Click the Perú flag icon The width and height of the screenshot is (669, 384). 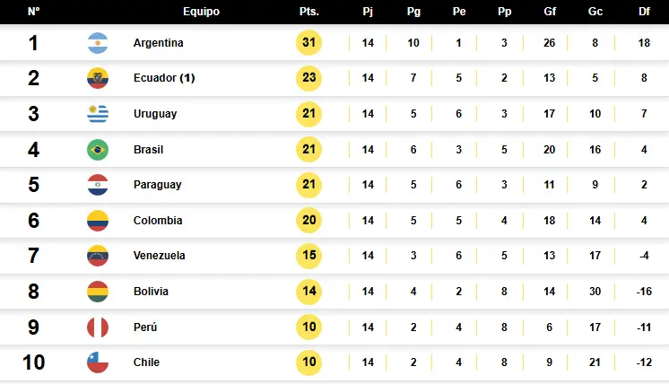[x=98, y=327]
